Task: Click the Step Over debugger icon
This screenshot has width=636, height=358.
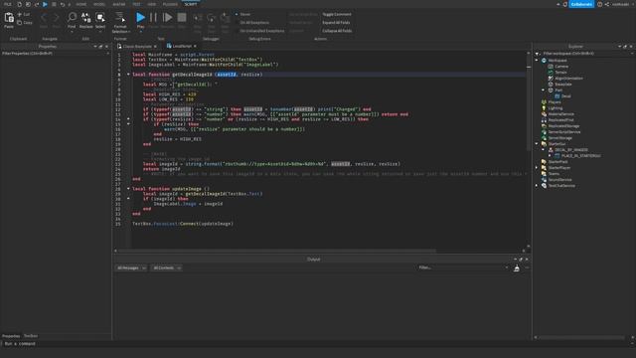Action: click(211, 18)
